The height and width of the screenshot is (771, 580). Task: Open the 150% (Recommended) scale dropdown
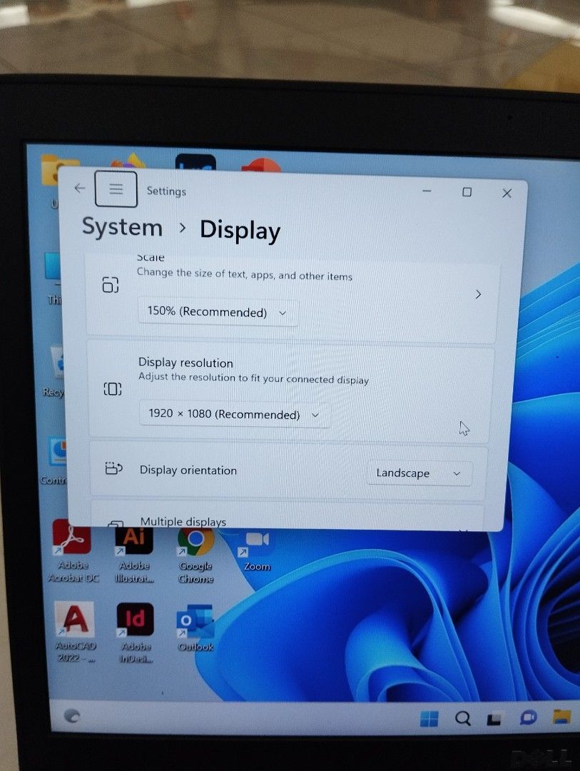(218, 312)
